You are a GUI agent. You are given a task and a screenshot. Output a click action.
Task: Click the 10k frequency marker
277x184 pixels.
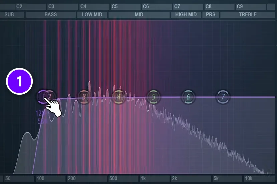[248, 178]
